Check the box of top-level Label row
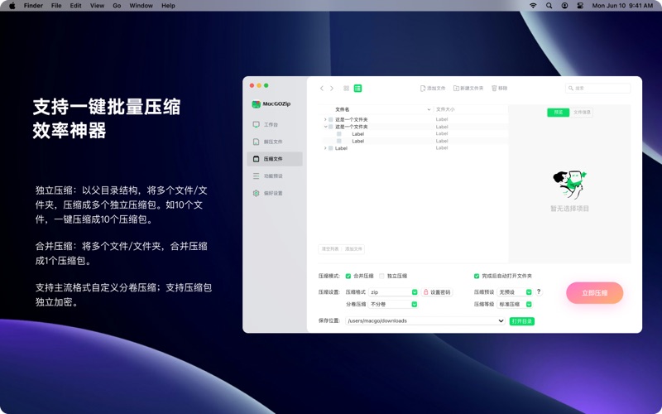Screen dimensions: 662x414 330,148
